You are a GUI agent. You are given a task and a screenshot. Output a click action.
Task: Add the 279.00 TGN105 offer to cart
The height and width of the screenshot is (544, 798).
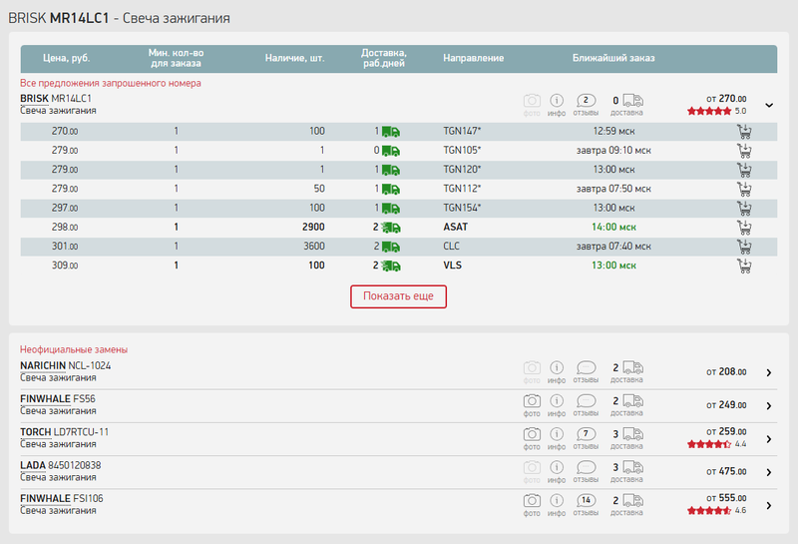(x=744, y=151)
